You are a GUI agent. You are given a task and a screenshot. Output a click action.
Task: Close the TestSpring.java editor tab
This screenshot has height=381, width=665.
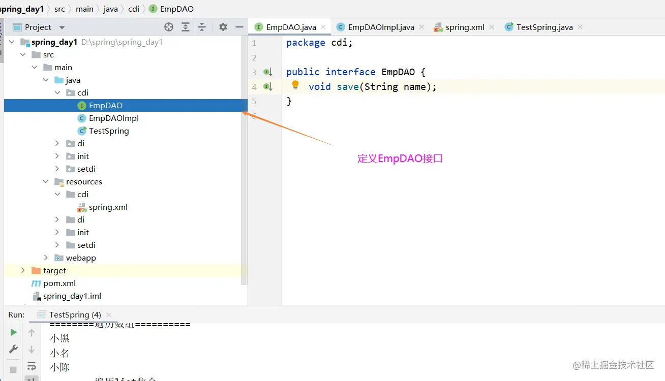pyautogui.click(x=580, y=27)
